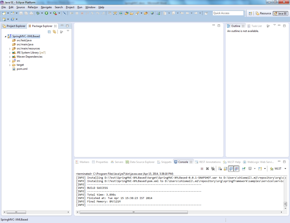Expand the src/main/resources folder
This screenshot has height=223, width=290.
click(x=10, y=49)
